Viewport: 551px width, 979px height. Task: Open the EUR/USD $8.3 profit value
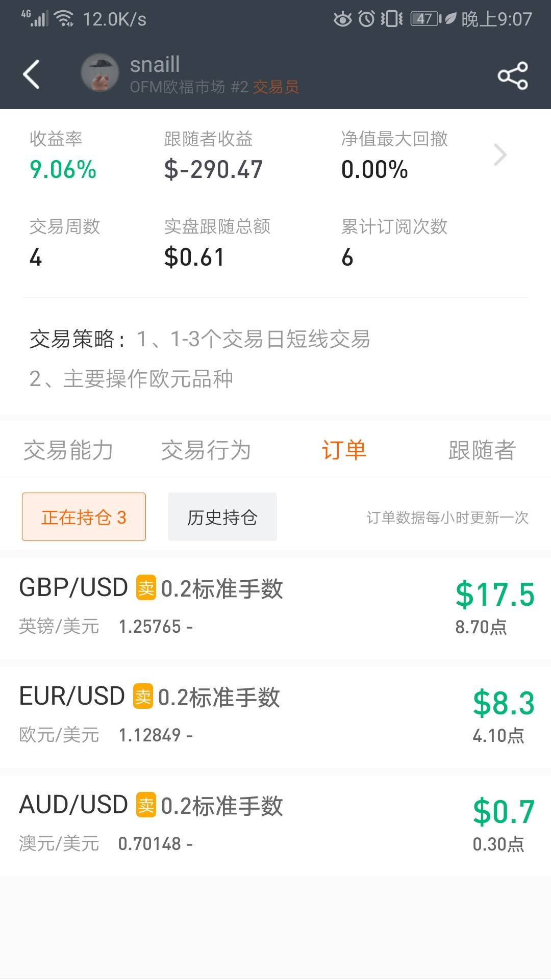(x=504, y=703)
